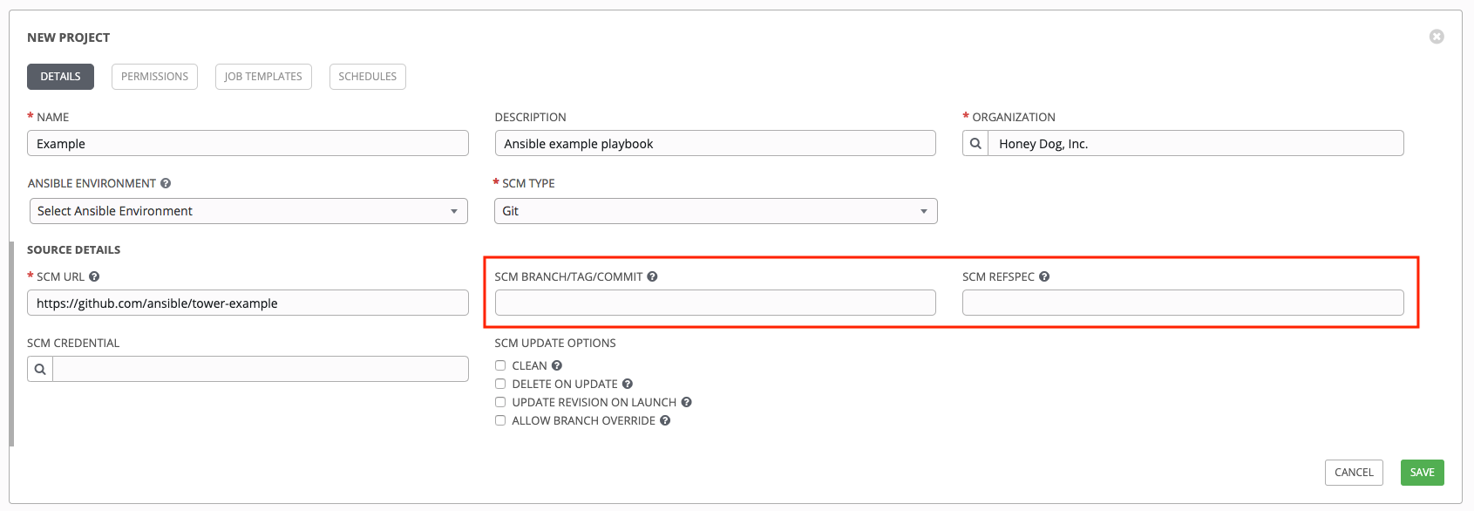
Task: Toggle Delete on Update checkbox
Action: click(x=500, y=384)
